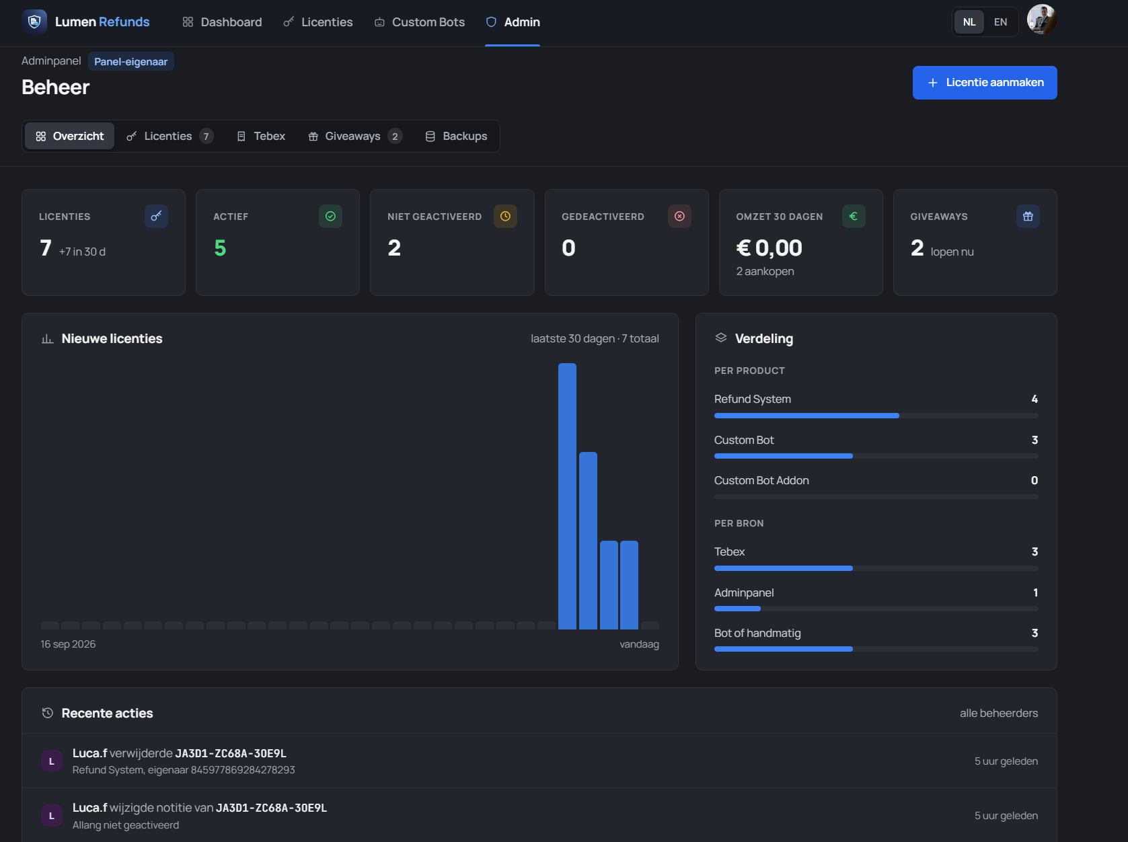
Task: Click the bot icon beside Custom Bots
Action: 379,22
